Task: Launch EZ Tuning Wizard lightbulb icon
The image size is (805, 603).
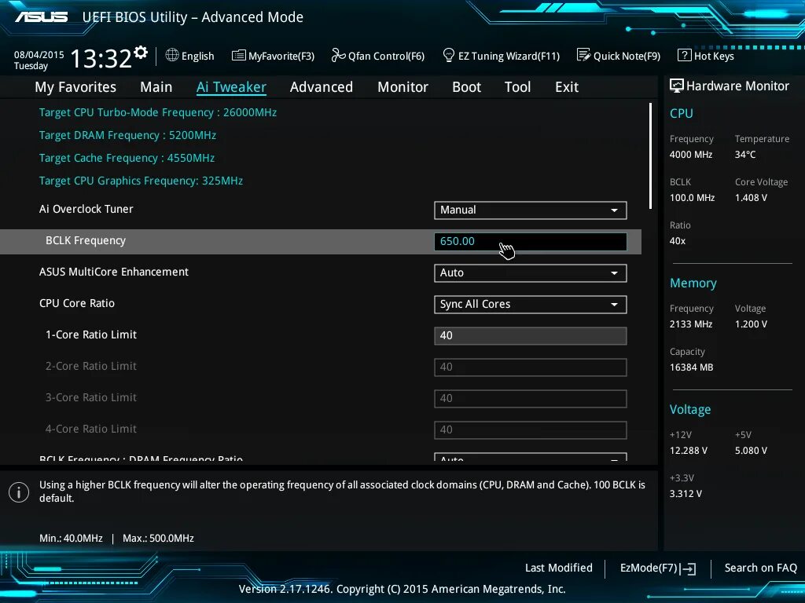Action: (448, 55)
